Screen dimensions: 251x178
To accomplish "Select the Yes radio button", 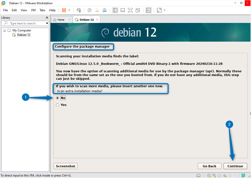I will [x=57, y=105].
